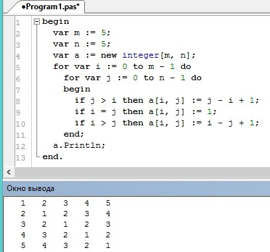The image size is (270, 252).
Task: Click the horizontal scrollbar left arrow
Action: pyautogui.click(x=9, y=172)
